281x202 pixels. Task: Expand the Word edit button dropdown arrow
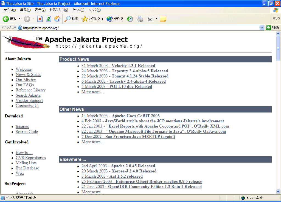(156, 19)
